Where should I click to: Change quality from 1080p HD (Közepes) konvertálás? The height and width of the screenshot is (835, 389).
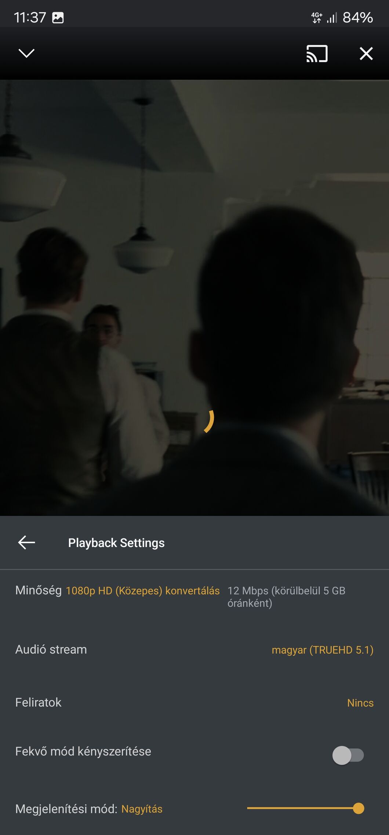tap(143, 591)
